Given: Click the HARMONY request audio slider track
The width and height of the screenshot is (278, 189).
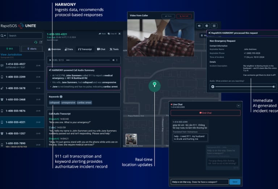Looking at the screenshot, I should coord(244,86).
